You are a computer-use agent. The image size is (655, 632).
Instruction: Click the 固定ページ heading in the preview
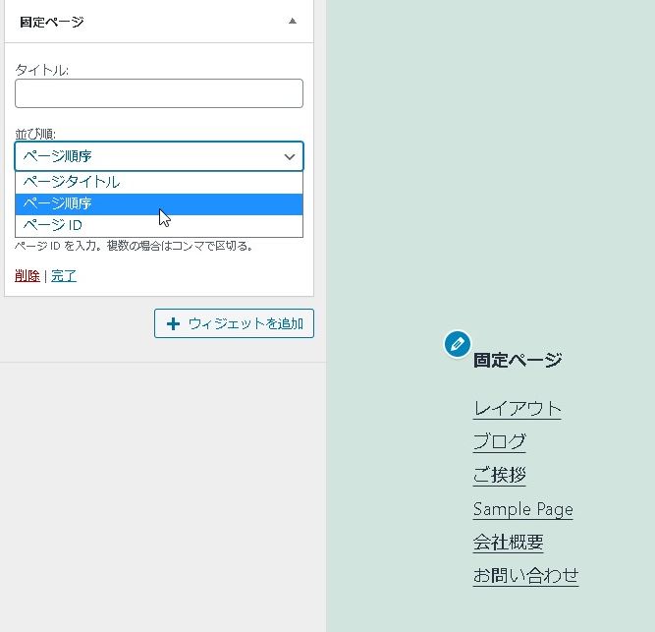pyautogui.click(x=518, y=360)
